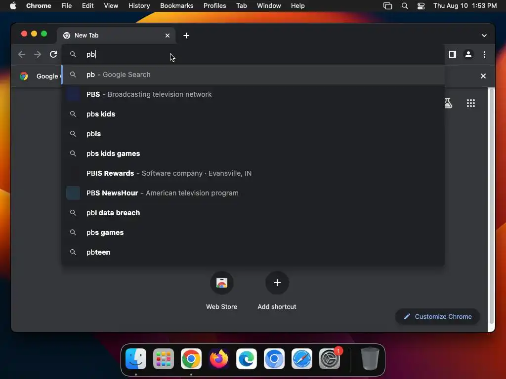
Task: Open the View menu
Action: (111, 5)
